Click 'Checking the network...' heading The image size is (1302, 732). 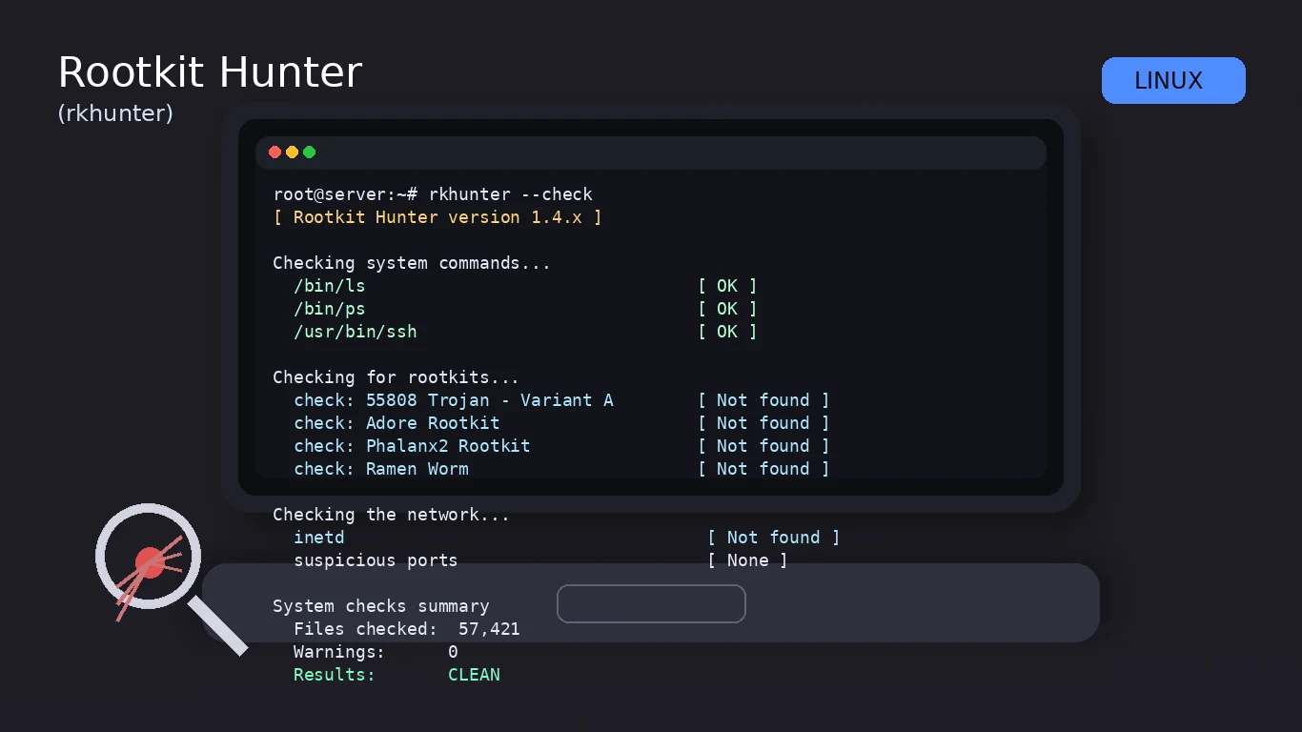coord(391,515)
